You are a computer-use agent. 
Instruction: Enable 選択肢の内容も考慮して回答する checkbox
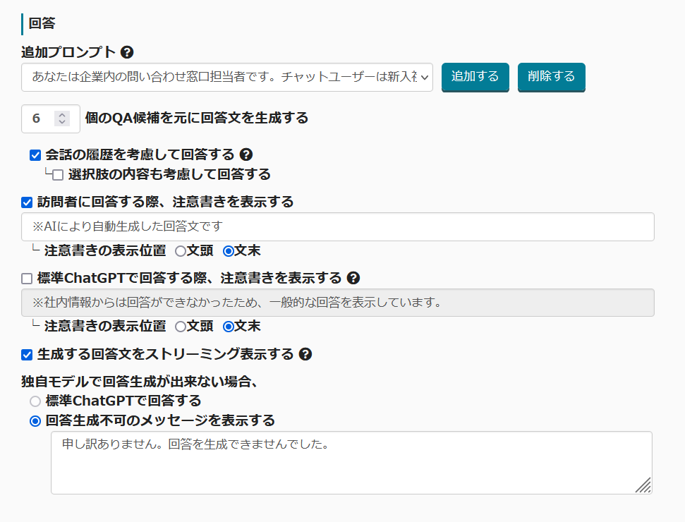click(58, 174)
